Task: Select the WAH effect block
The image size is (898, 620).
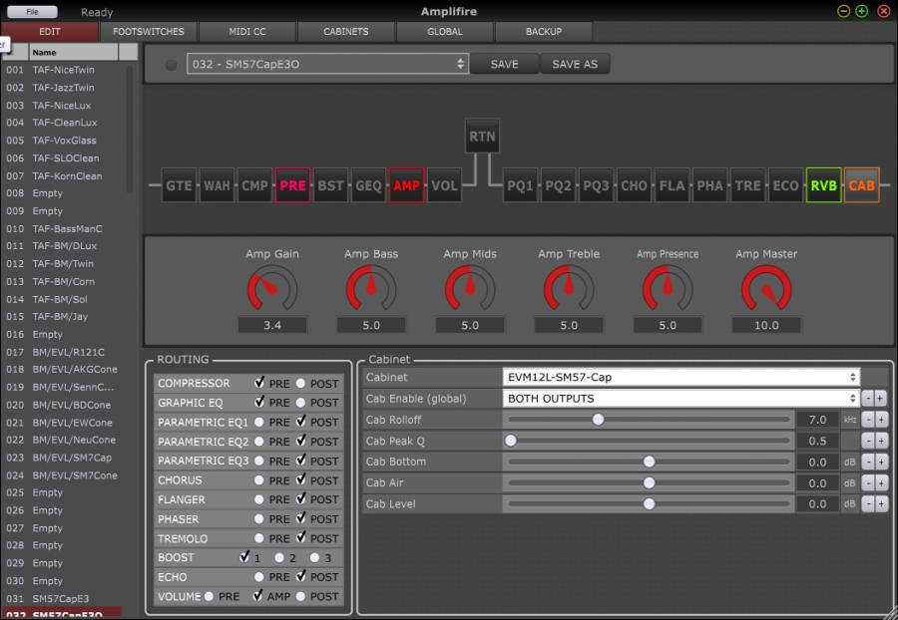Action: (x=217, y=185)
